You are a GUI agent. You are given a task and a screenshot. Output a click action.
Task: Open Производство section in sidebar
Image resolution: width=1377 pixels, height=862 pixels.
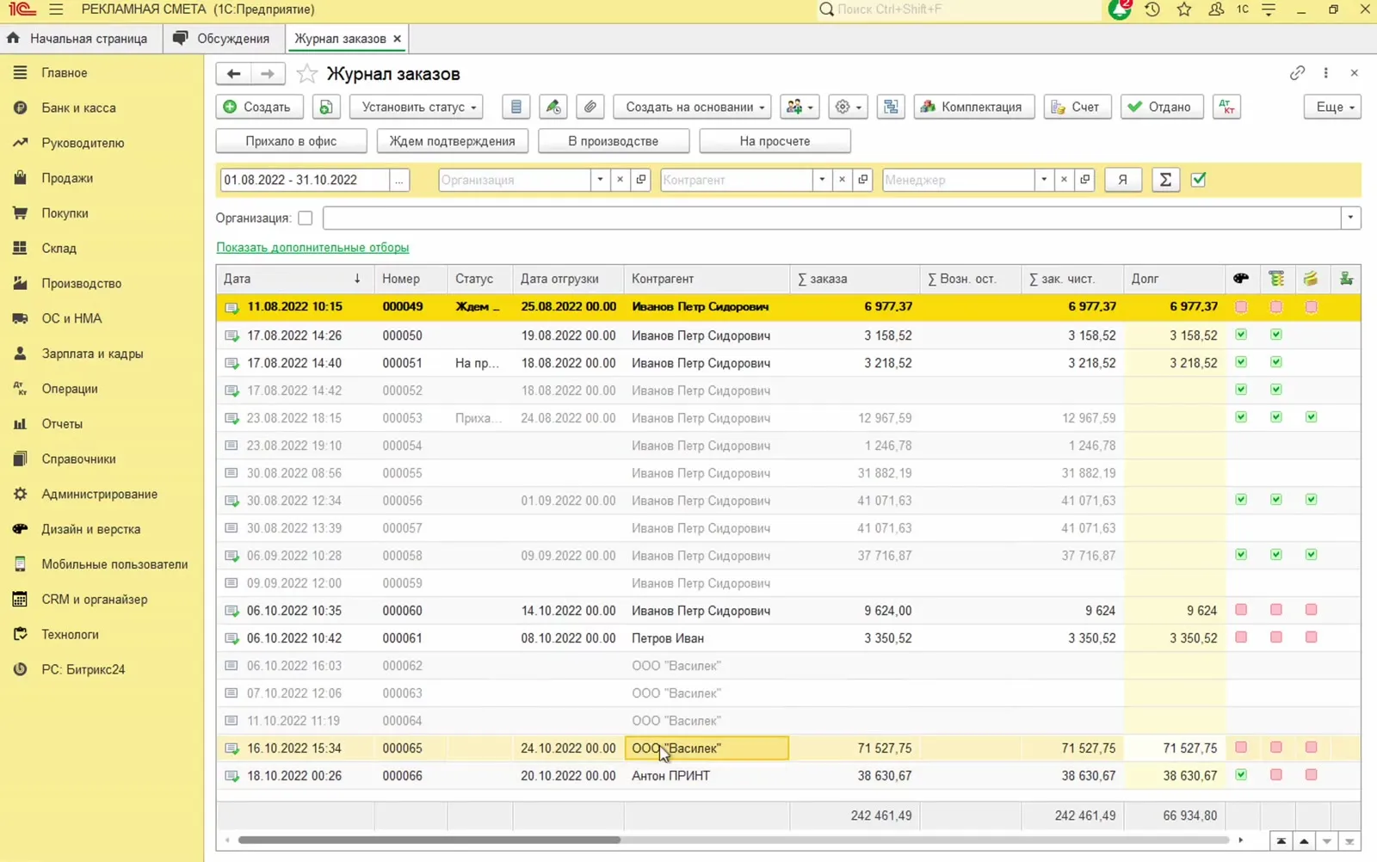coord(82,283)
